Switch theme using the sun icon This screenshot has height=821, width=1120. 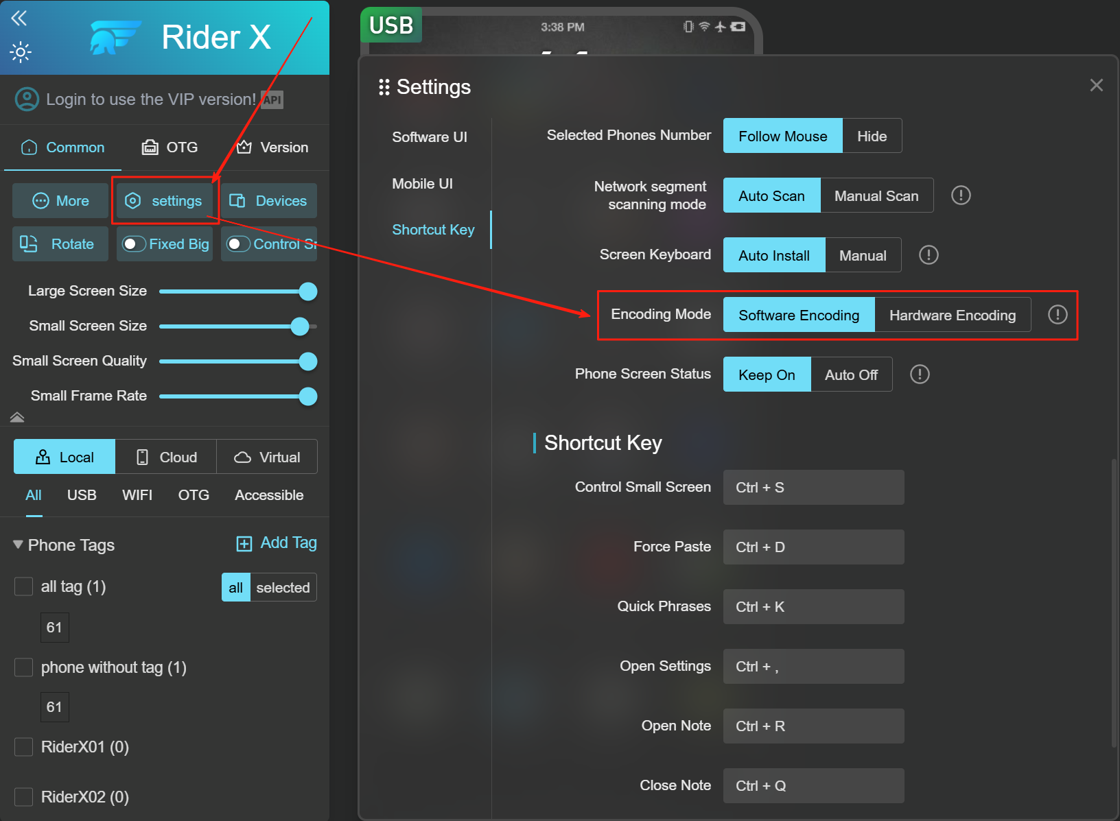click(x=21, y=52)
